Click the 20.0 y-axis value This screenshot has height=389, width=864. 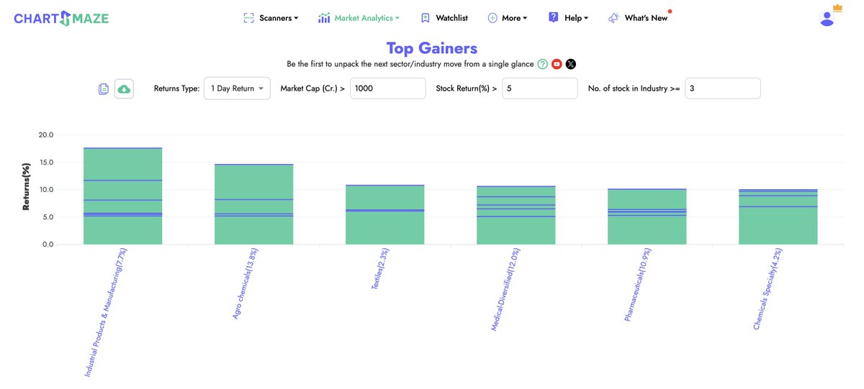[x=46, y=135]
